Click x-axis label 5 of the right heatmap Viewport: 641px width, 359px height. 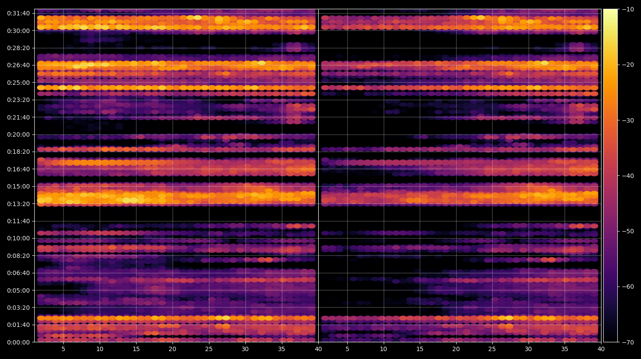coord(347,349)
